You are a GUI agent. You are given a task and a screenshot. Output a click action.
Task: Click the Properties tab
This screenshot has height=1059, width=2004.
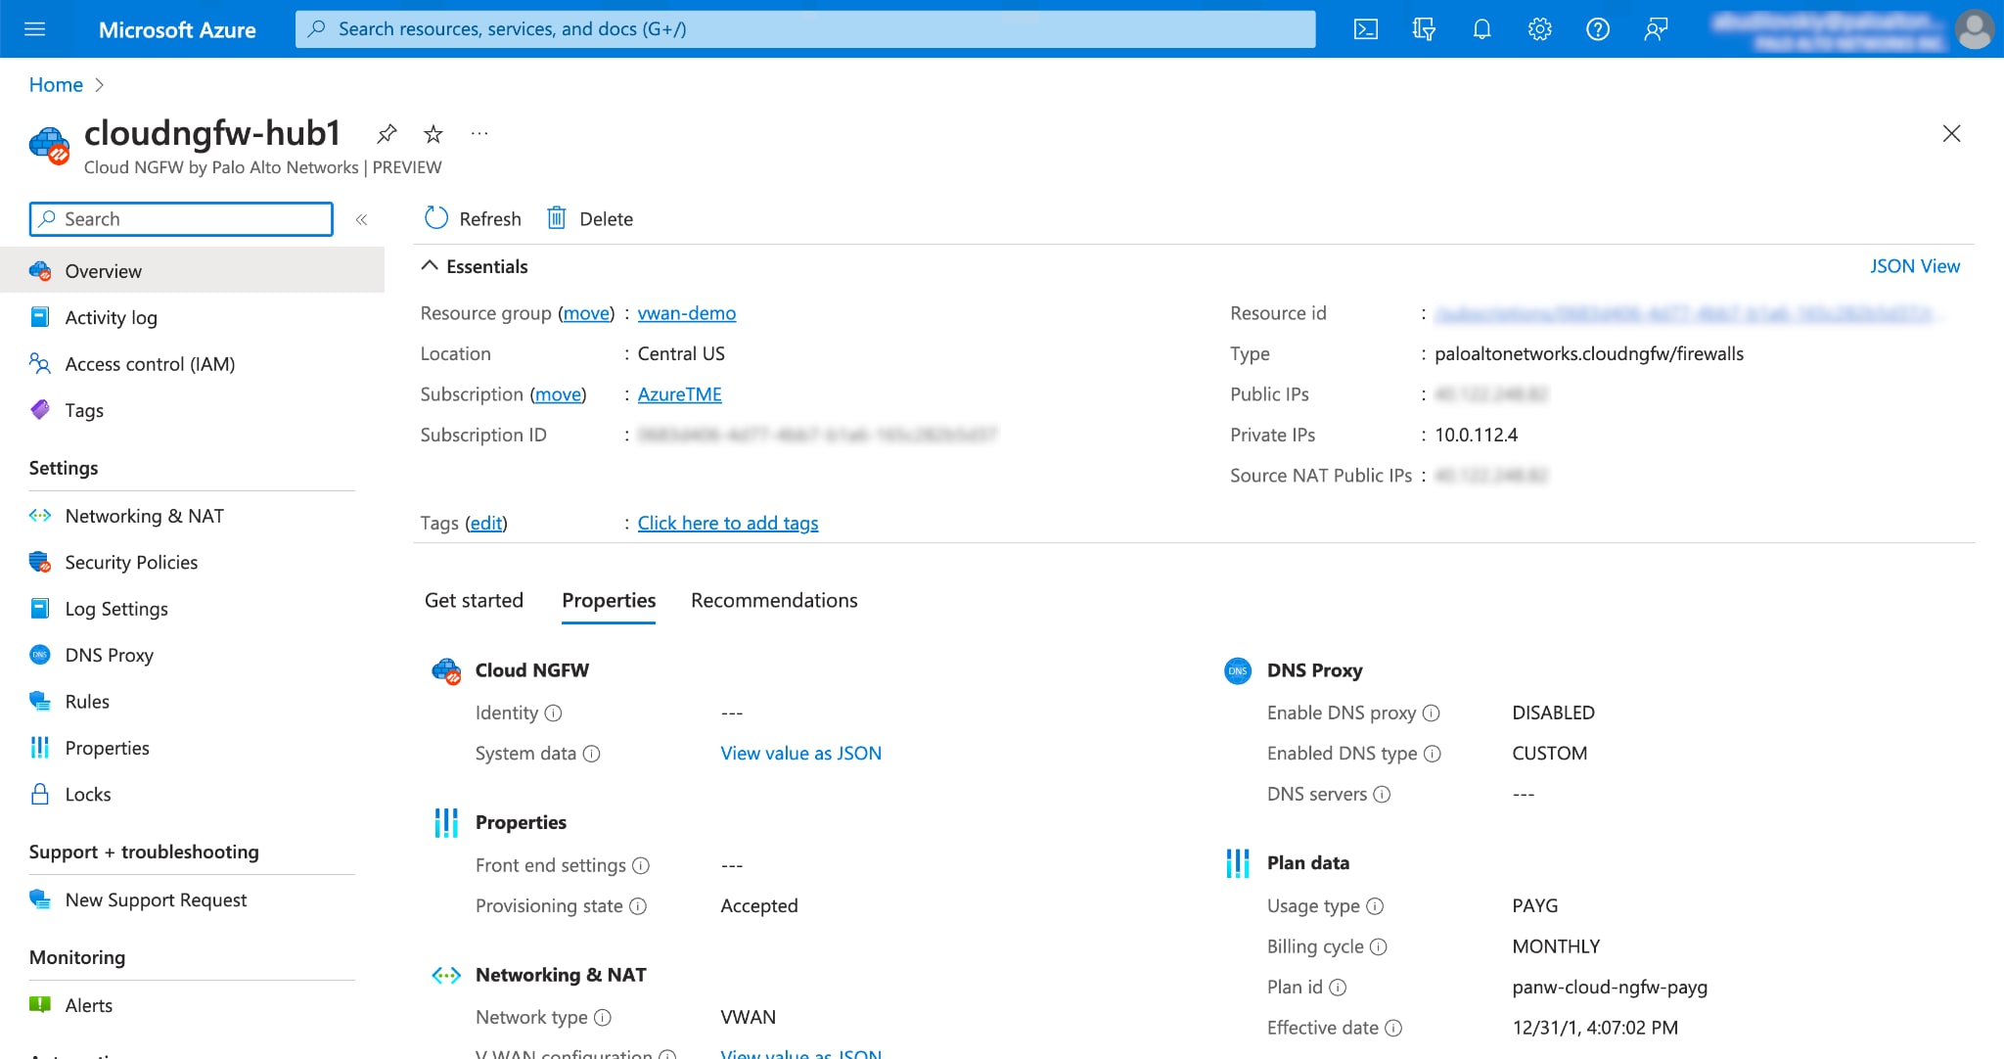pyautogui.click(x=609, y=599)
